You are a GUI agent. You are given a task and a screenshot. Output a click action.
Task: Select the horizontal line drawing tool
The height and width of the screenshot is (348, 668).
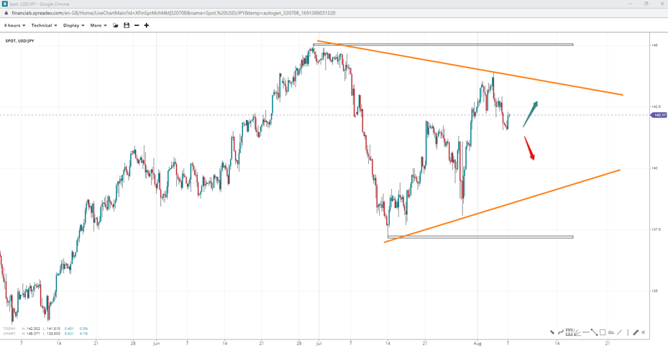[586, 332]
